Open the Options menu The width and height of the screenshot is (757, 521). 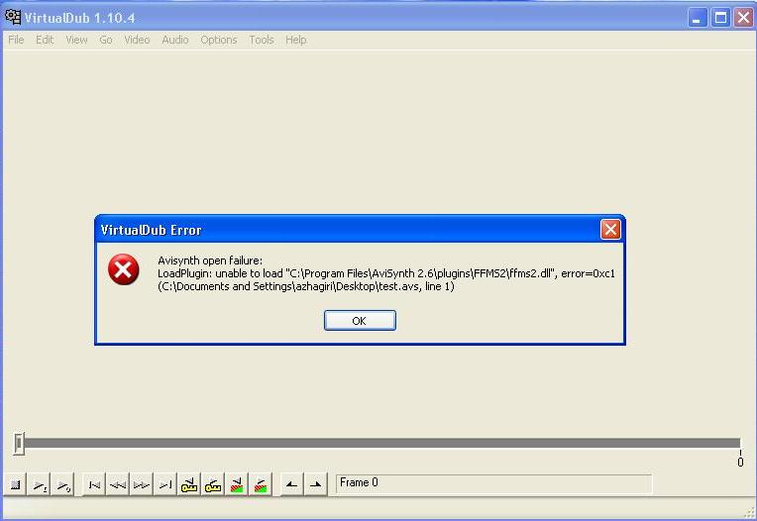(219, 40)
